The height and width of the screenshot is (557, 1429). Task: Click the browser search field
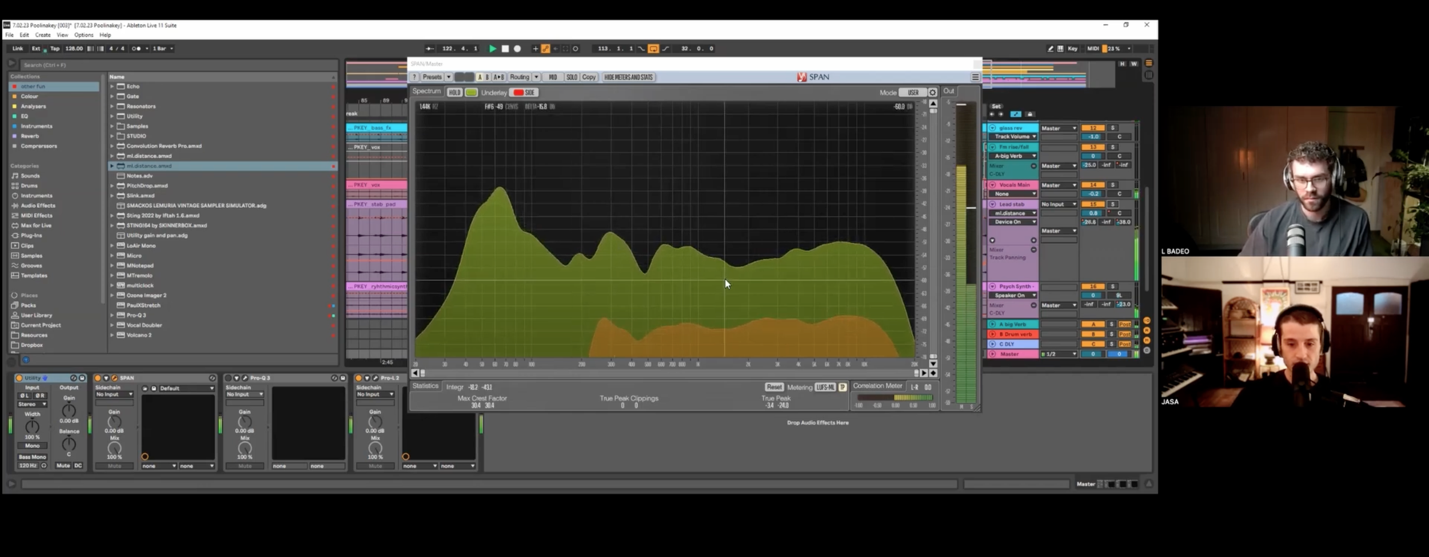tap(178, 64)
